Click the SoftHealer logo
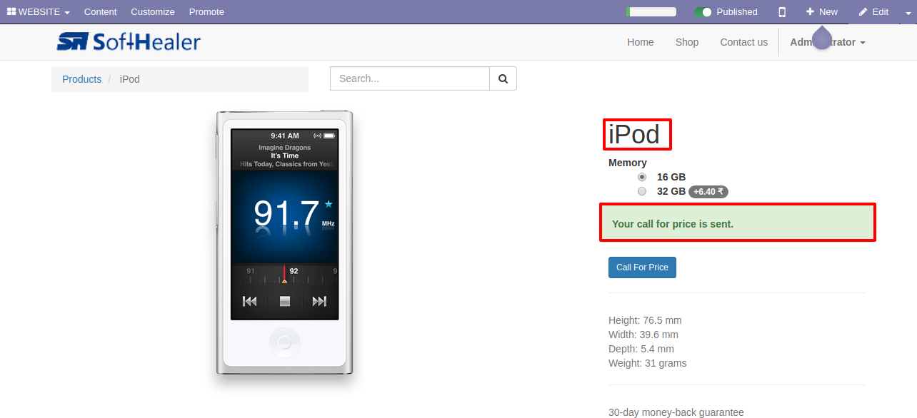The image size is (917, 418). click(x=129, y=42)
